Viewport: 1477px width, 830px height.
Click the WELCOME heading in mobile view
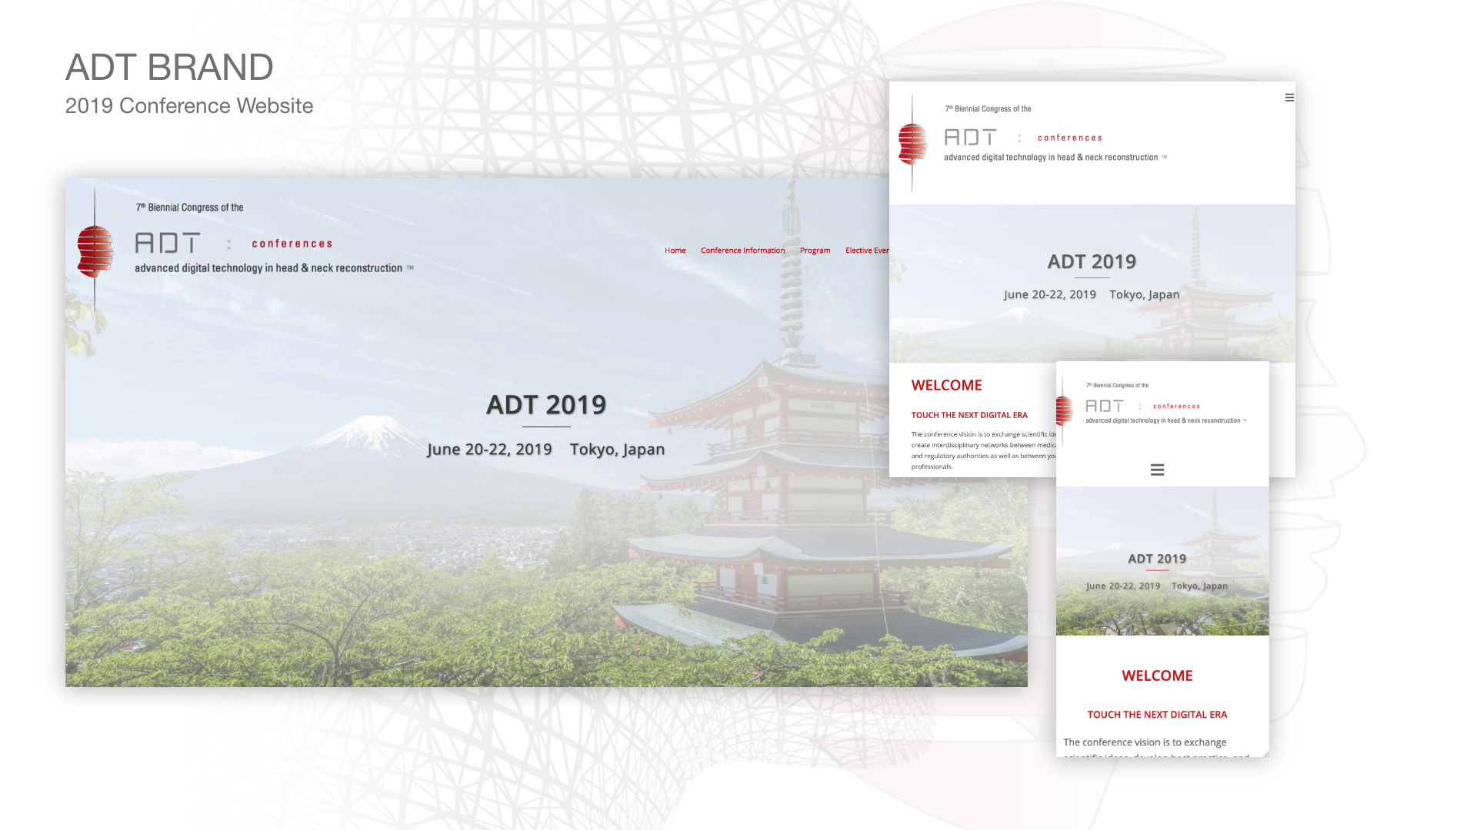coord(1157,676)
